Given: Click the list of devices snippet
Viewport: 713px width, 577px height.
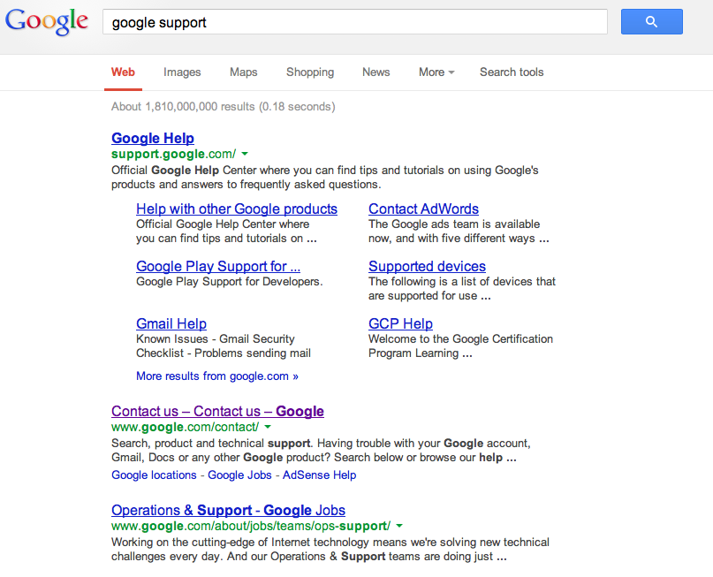Looking at the screenshot, I should tap(462, 288).
